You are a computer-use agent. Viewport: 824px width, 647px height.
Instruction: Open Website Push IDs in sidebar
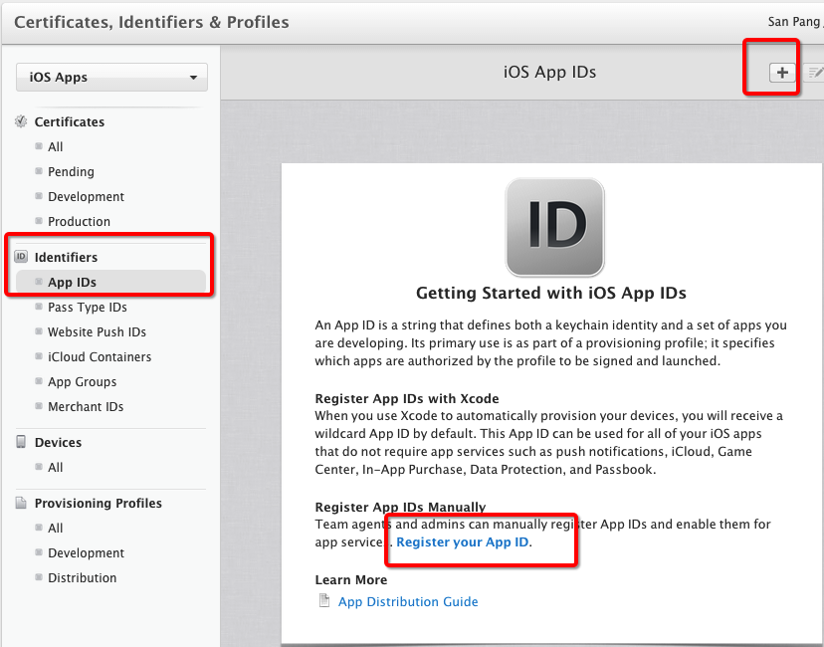(x=97, y=332)
